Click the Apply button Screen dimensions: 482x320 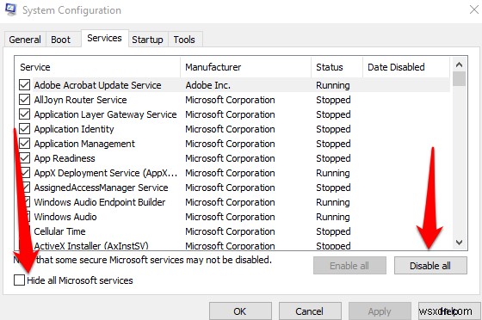click(380, 311)
